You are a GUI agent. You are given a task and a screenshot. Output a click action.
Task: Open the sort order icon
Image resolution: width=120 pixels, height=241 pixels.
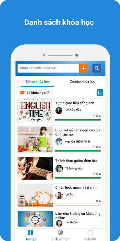[100, 92]
